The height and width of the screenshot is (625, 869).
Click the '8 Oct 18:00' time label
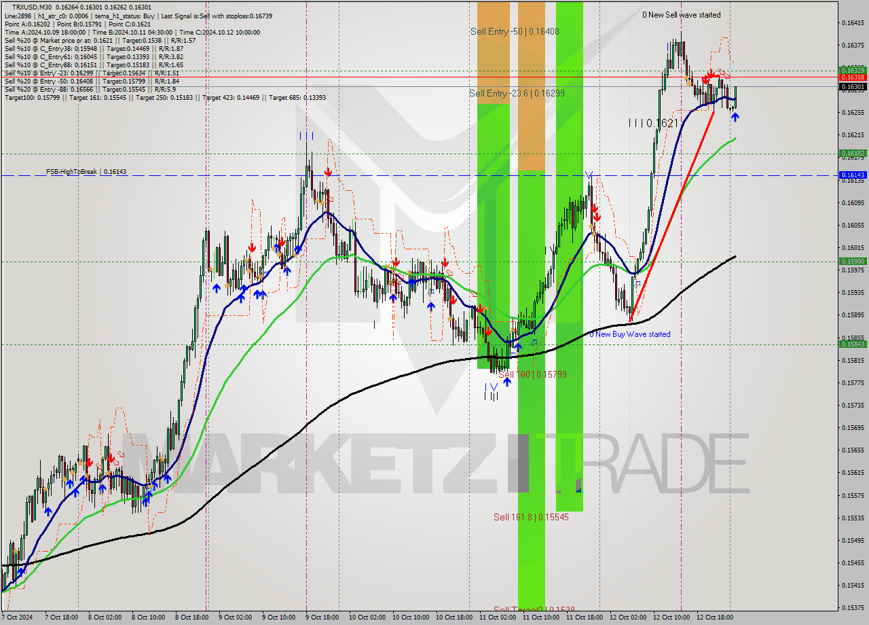(x=191, y=618)
